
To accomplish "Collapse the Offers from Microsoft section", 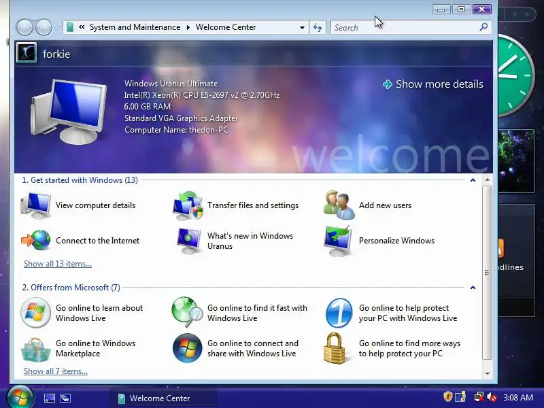I will click(473, 288).
